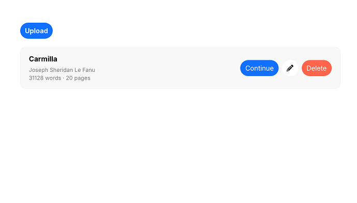Open the book metadata editor pencil
The width and height of the screenshot is (357, 203).
pos(290,68)
